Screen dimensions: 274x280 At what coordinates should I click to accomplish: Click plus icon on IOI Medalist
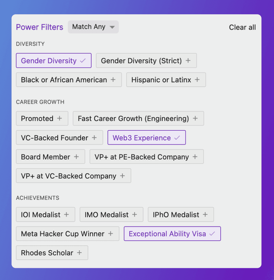[x=66, y=214]
